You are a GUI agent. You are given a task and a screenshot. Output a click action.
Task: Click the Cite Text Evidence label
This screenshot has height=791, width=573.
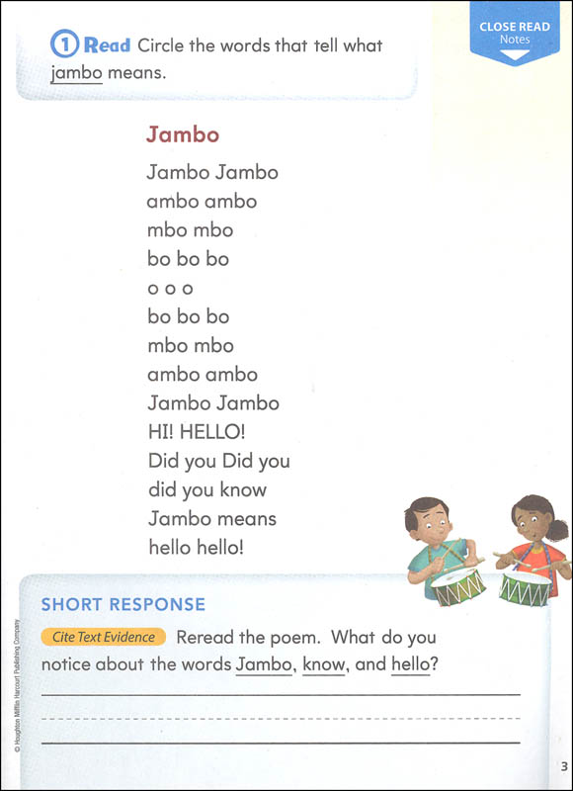[104, 637]
